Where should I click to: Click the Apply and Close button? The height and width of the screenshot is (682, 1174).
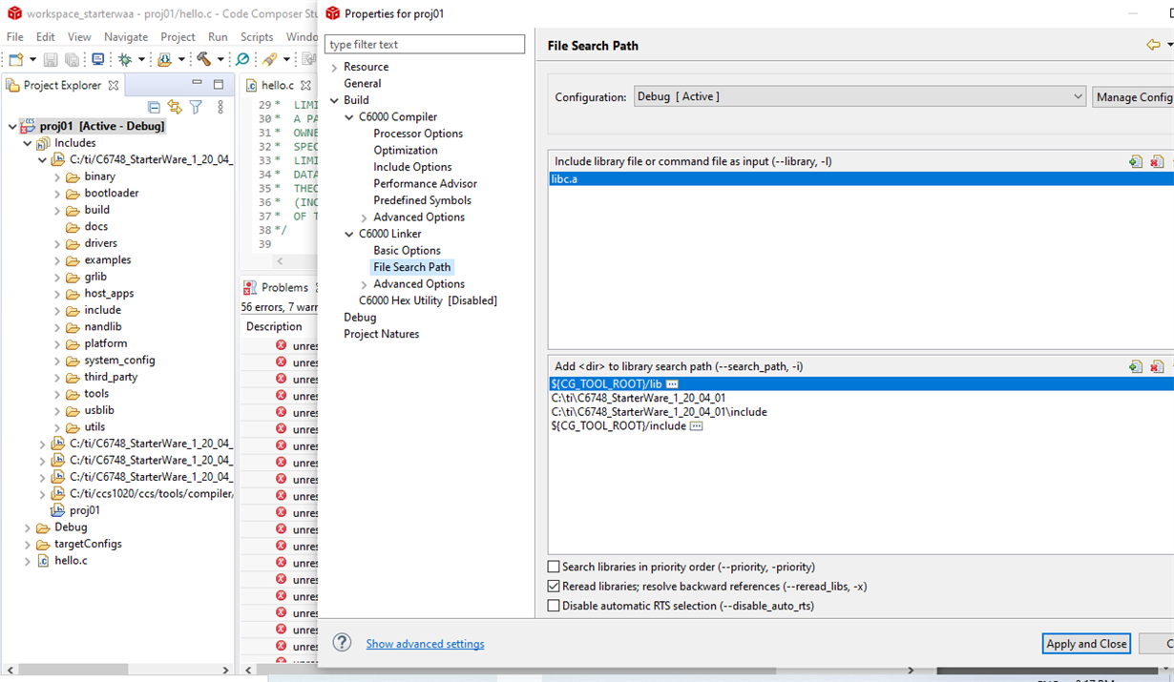coord(1086,644)
